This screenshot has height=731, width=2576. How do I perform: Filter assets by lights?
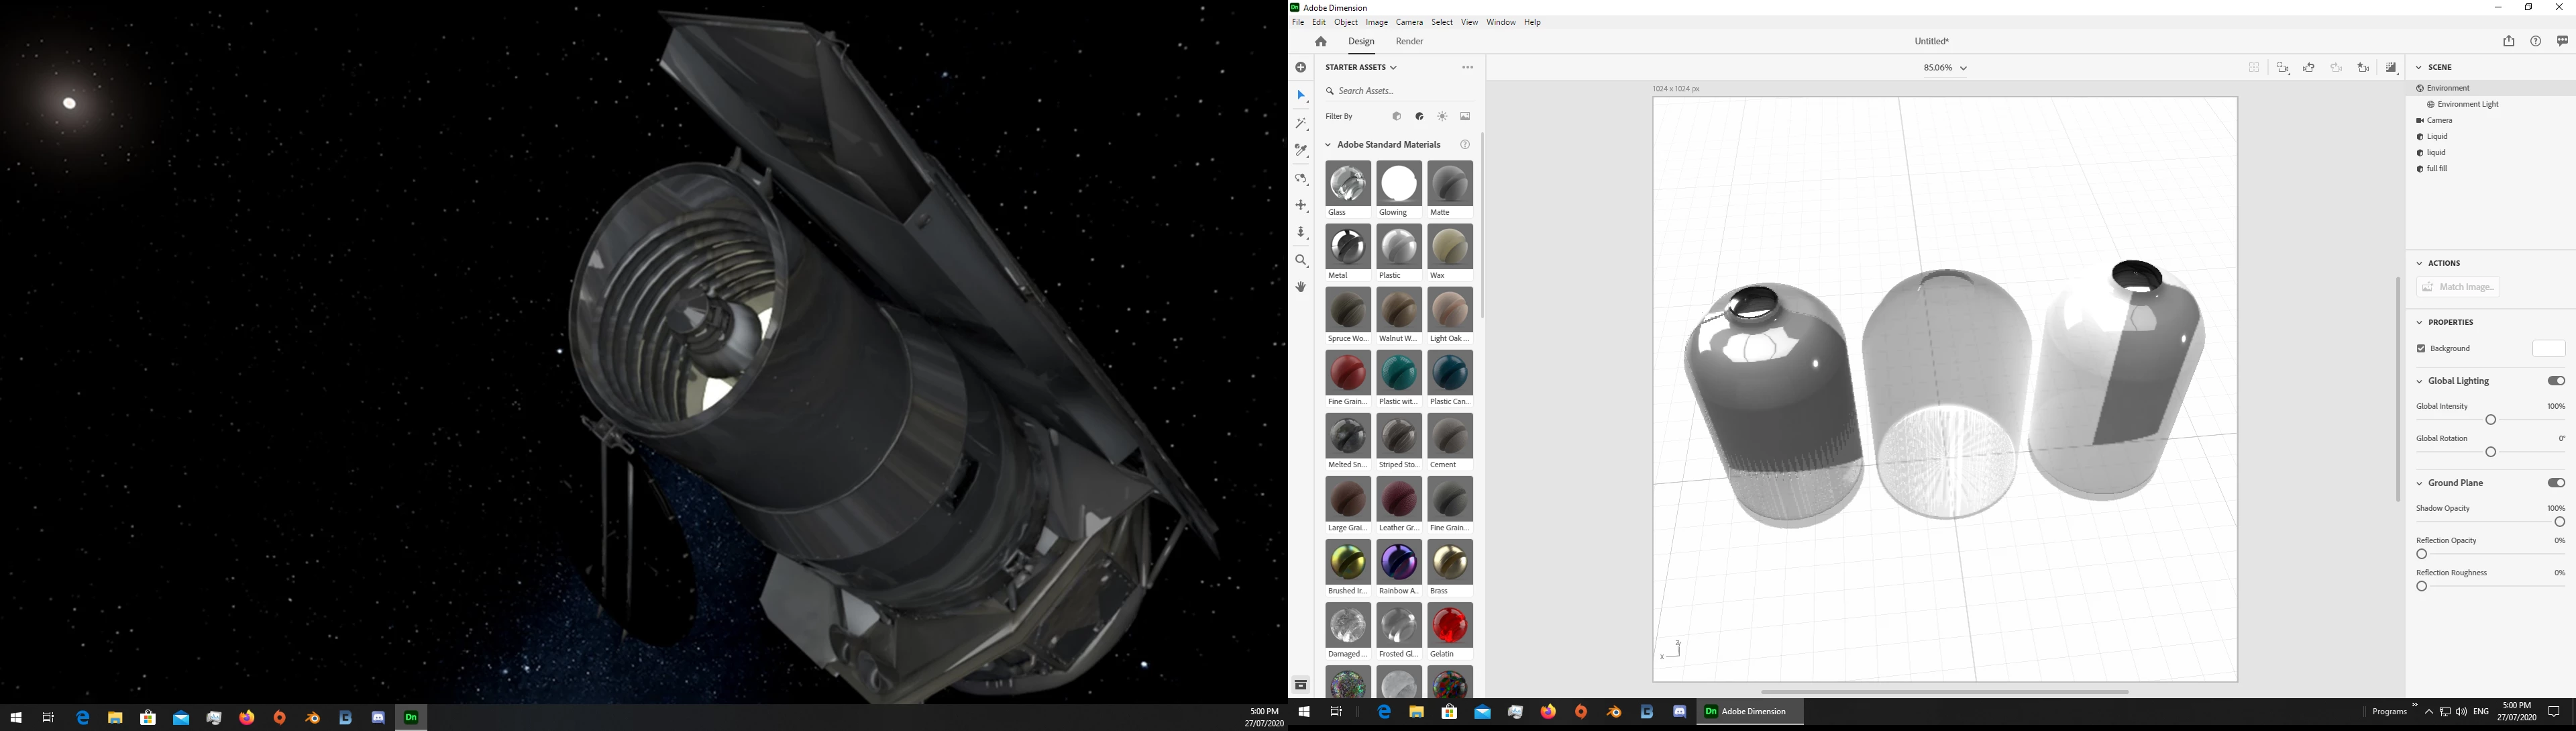coord(1442,117)
